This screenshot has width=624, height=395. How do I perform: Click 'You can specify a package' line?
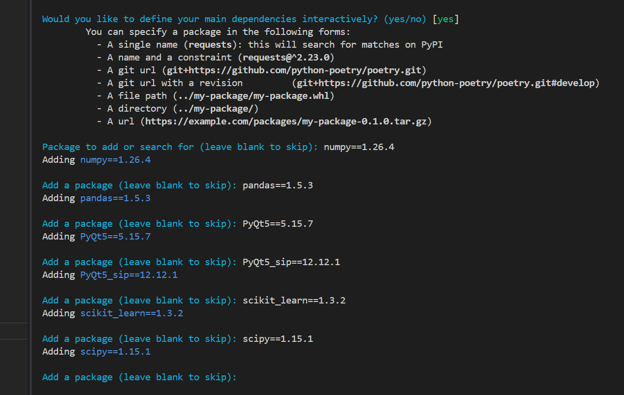218,32
